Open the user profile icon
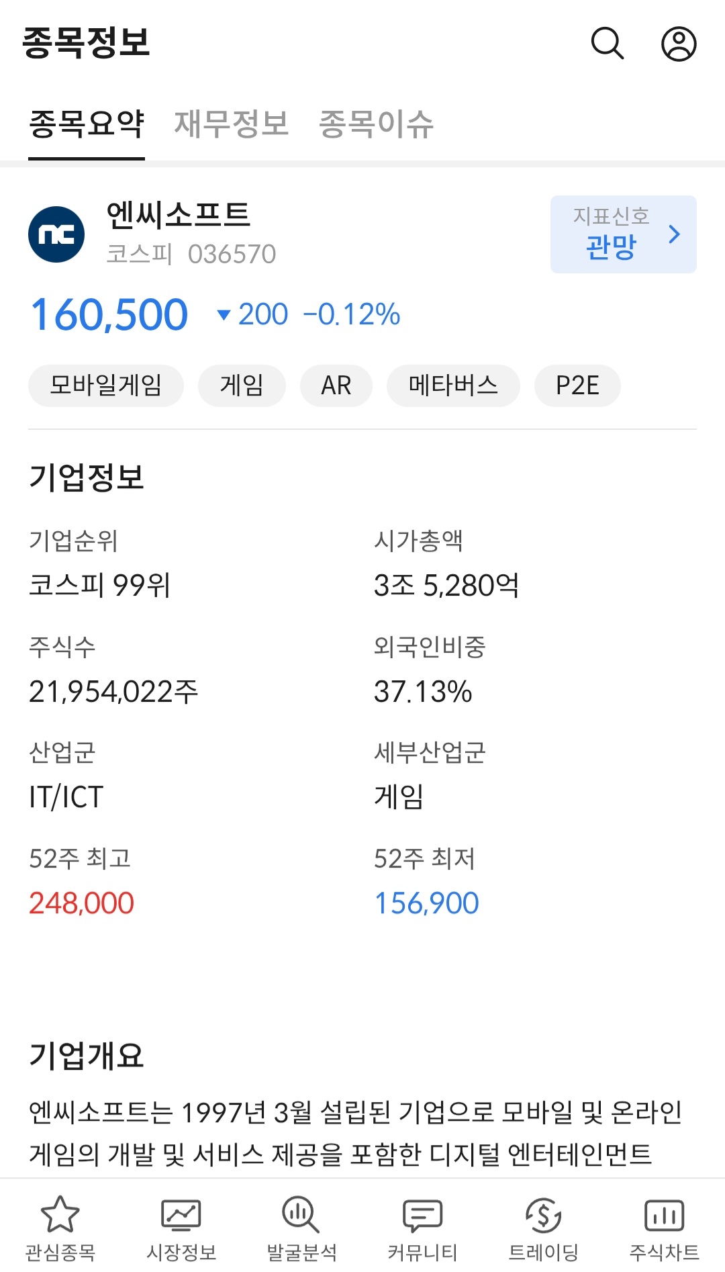The width and height of the screenshot is (725, 1272). (679, 44)
